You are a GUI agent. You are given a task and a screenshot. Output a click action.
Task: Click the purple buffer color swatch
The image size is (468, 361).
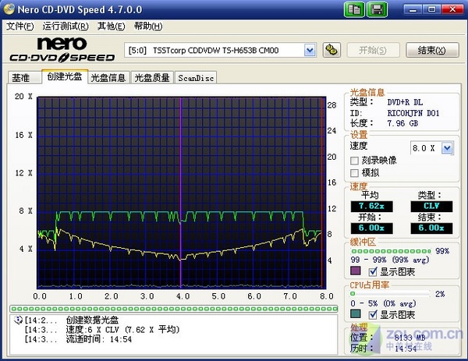pos(355,271)
